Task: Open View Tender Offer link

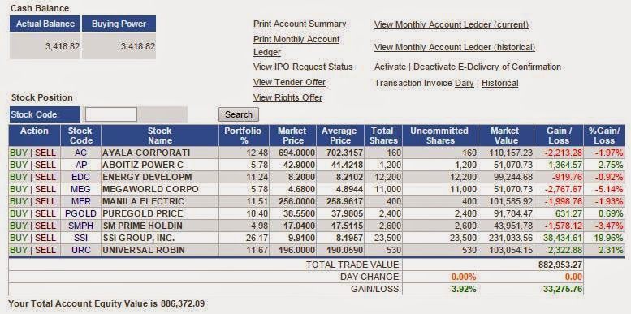Action: (x=289, y=82)
